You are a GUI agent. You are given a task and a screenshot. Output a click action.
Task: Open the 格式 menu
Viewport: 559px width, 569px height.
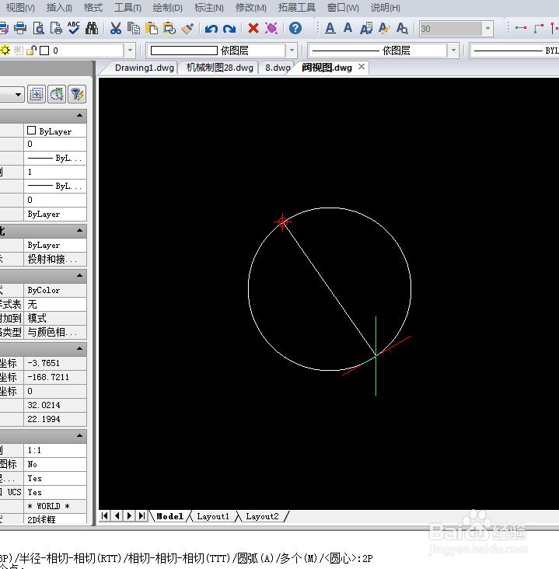[93, 8]
